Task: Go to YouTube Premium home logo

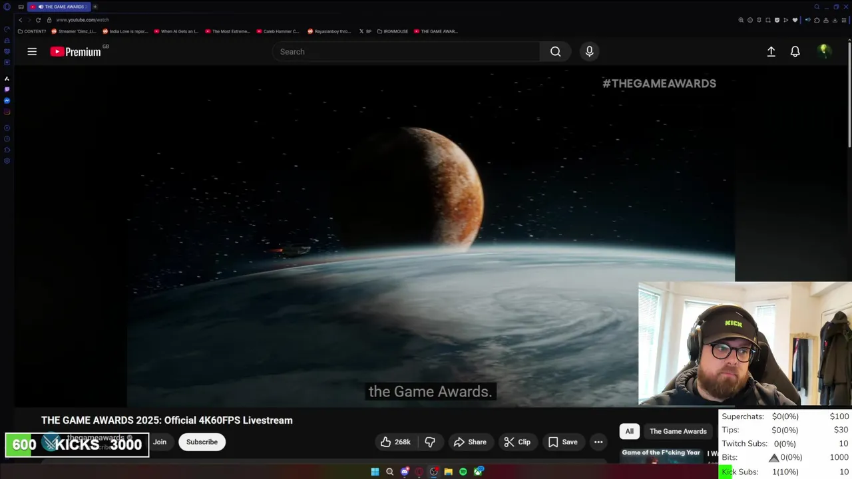Action: point(76,51)
